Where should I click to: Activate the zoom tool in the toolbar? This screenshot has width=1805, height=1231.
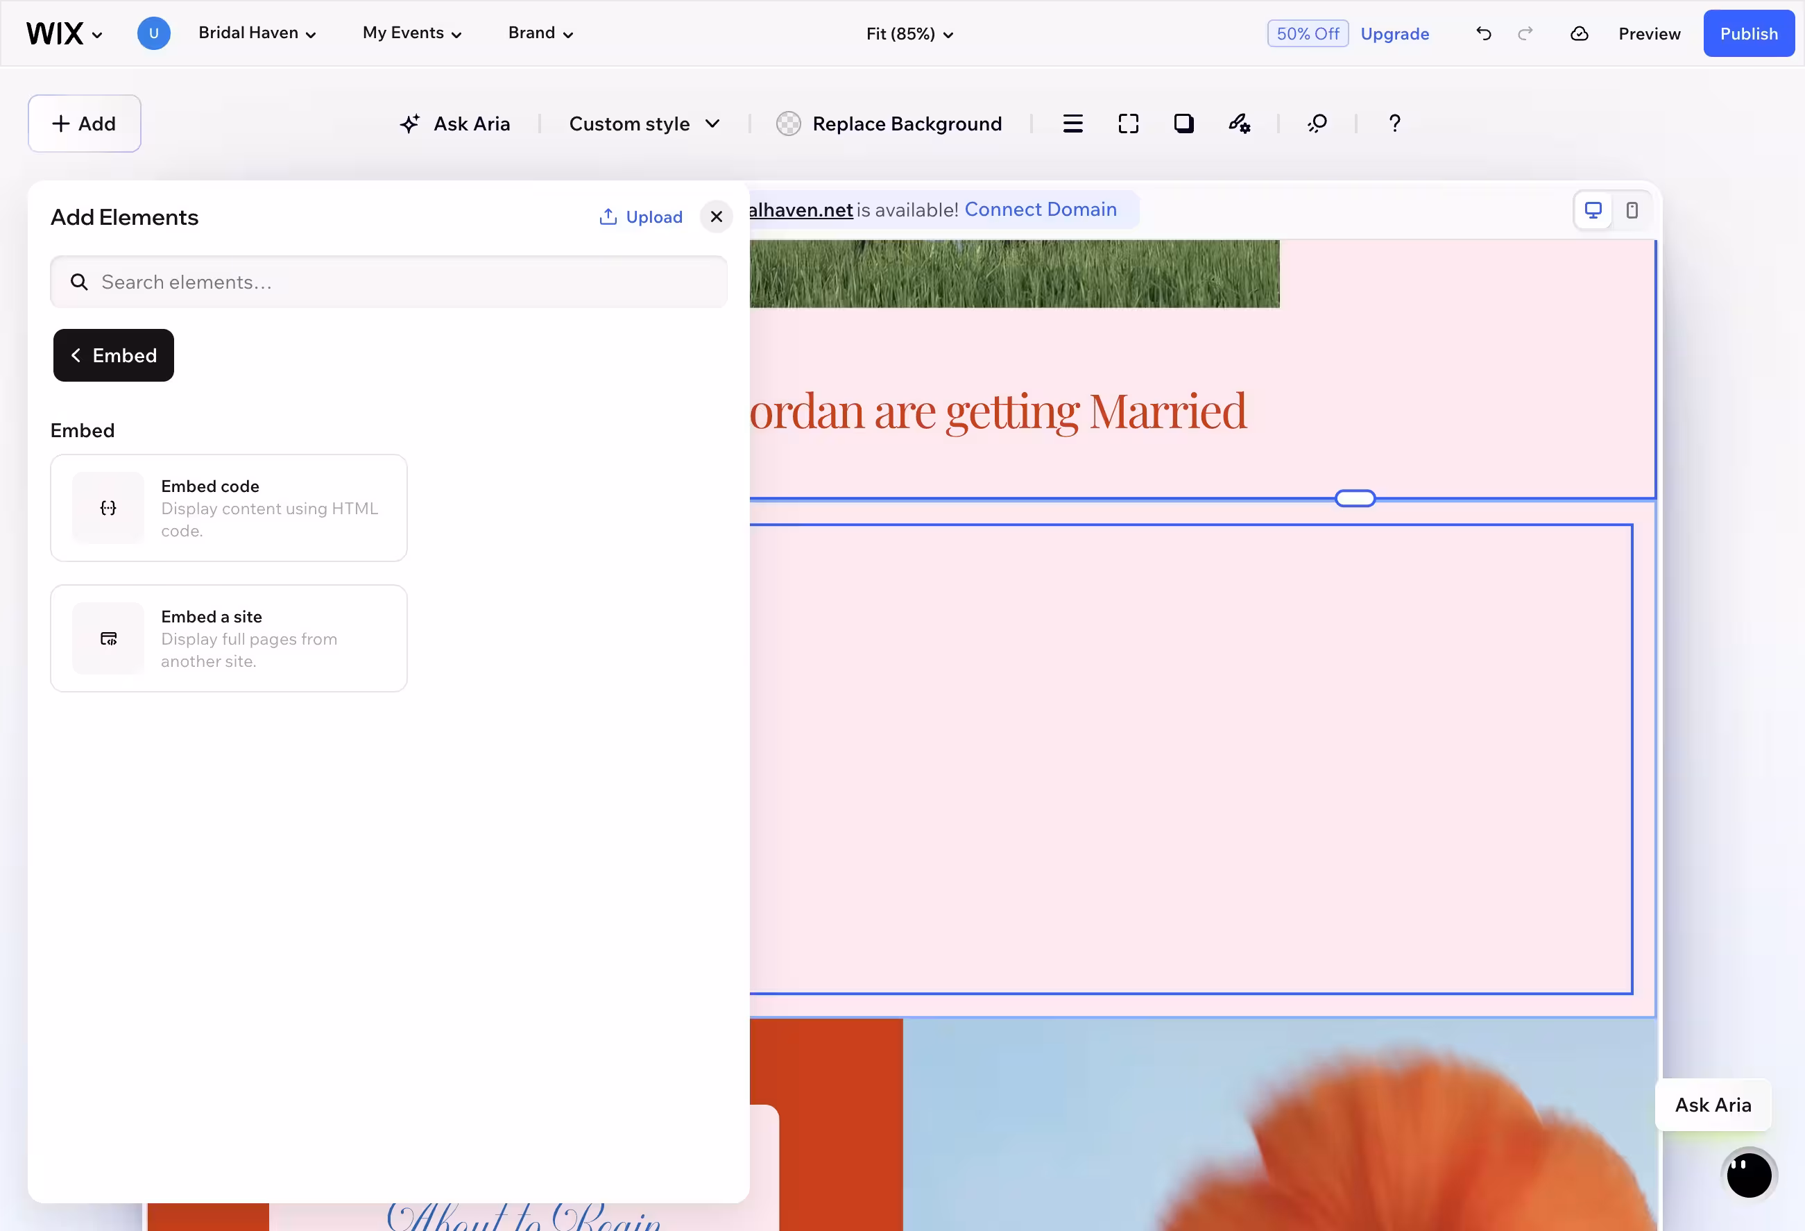[1317, 123]
